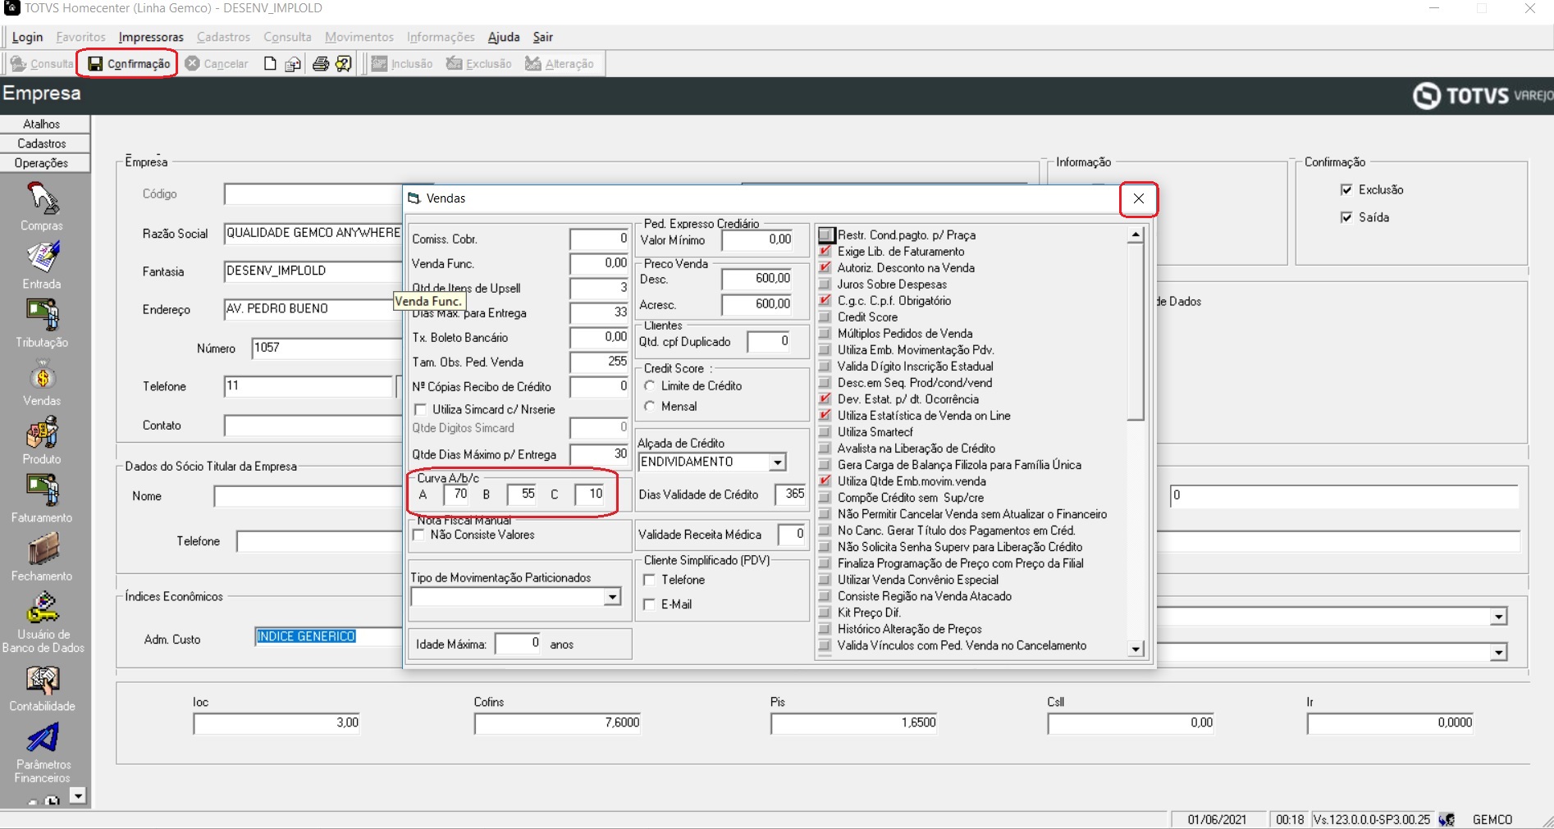Toggle Utiliza Smartecf list checkbox
Image resolution: width=1554 pixels, height=829 pixels.
tap(825, 432)
